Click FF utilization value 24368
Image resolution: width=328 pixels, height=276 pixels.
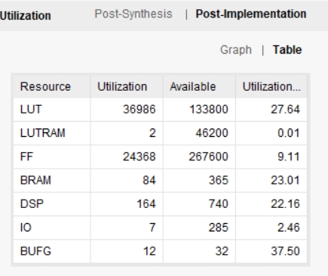[139, 157]
